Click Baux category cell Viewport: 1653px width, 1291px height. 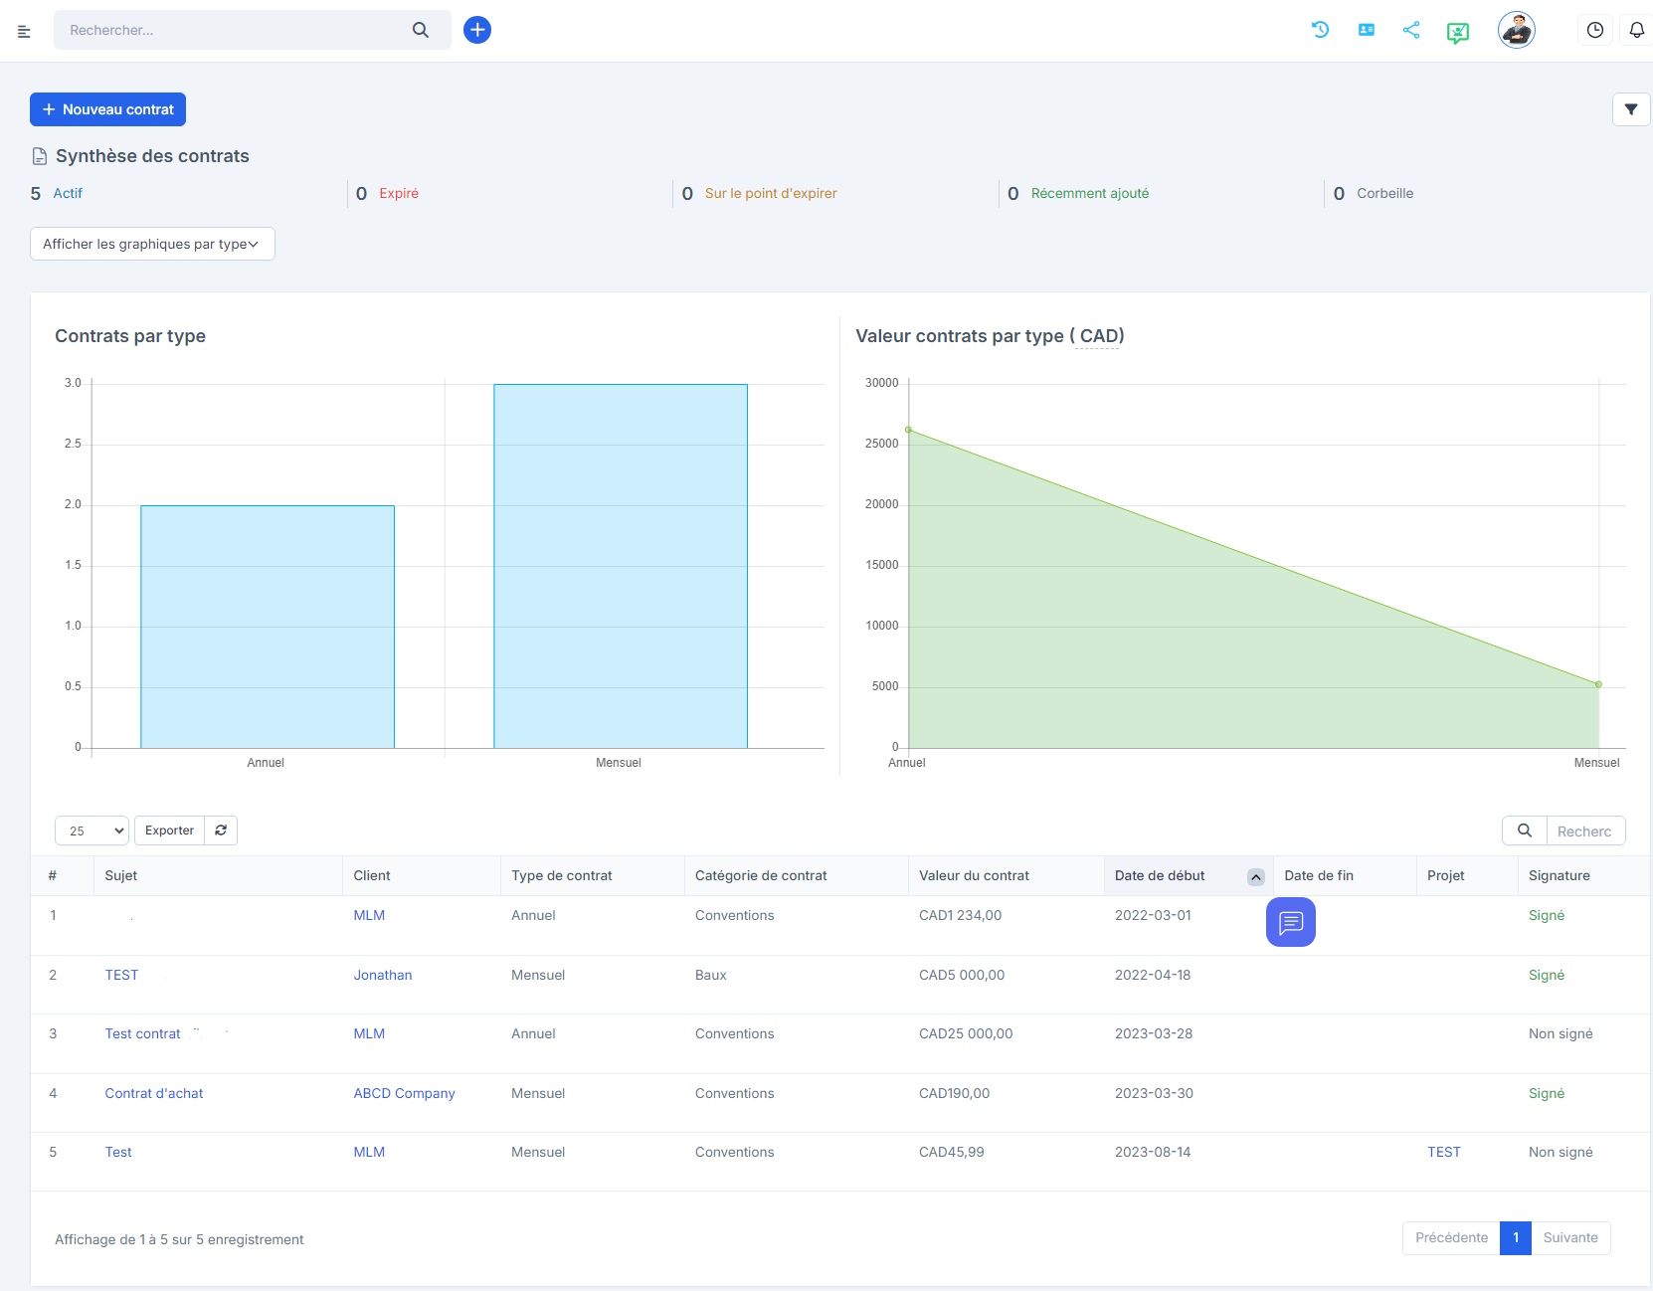coord(710,975)
